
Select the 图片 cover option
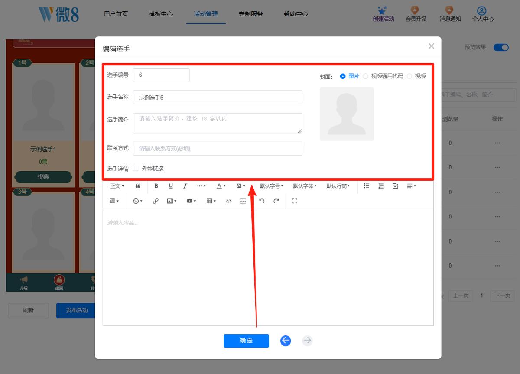[350, 76]
